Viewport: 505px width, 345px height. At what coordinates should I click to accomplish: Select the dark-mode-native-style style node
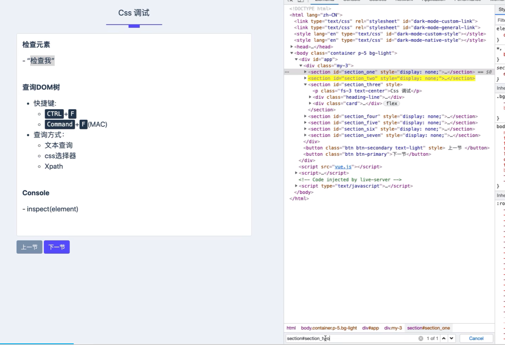pos(390,40)
